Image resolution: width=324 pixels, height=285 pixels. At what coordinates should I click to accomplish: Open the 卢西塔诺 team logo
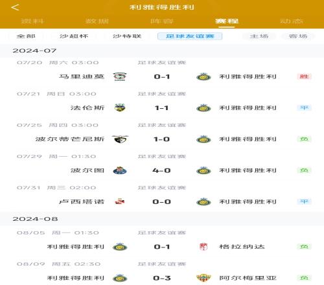120,201
